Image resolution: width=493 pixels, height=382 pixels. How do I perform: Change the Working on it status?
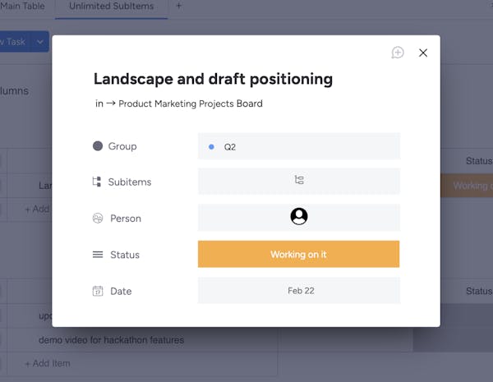coord(299,254)
